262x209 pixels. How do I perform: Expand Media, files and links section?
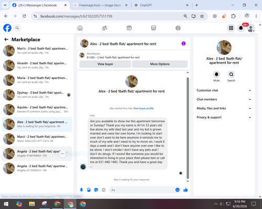pos(224,108)
